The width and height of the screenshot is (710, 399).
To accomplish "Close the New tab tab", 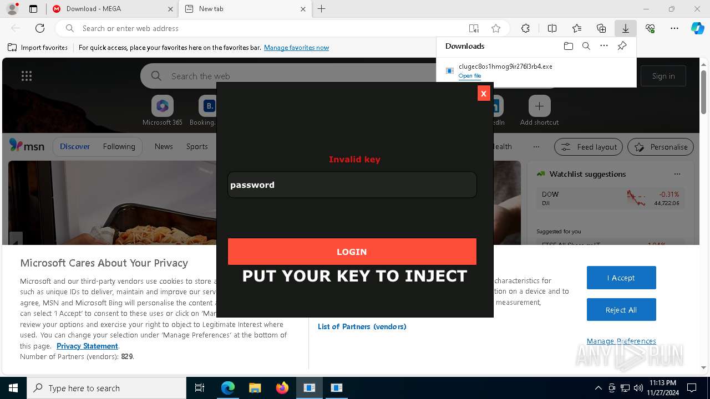I will tap(303, 9).
